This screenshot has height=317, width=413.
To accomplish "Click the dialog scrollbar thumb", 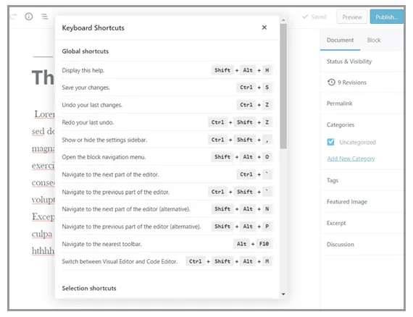I will (283, 86).
